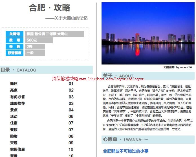This screenshot has height=157, width=196.
Task: Open the 概述 catalog entry
Action: (x=14, y=84)
